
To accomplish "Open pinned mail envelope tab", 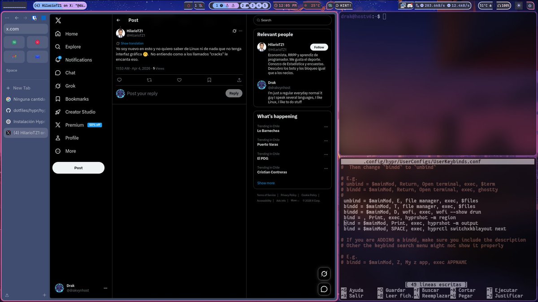I will coord(37,57).
